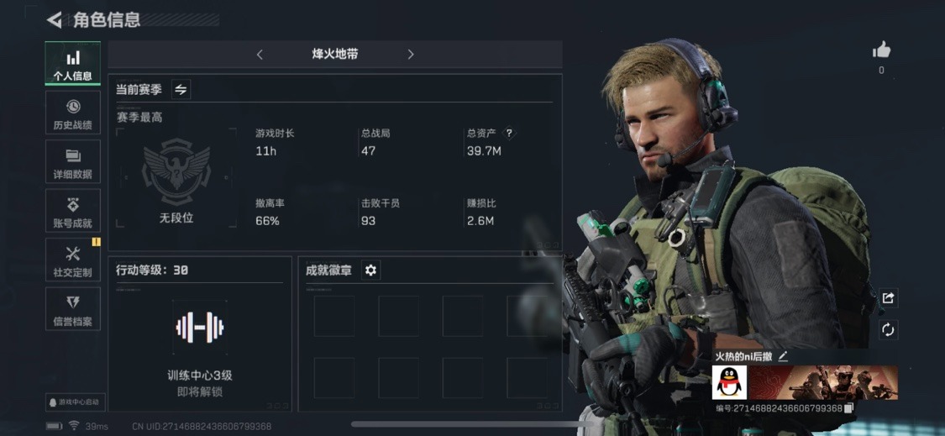Switch to previous mode with left chevron
This screenshot has width=945, height=436.
pos(260,55)
